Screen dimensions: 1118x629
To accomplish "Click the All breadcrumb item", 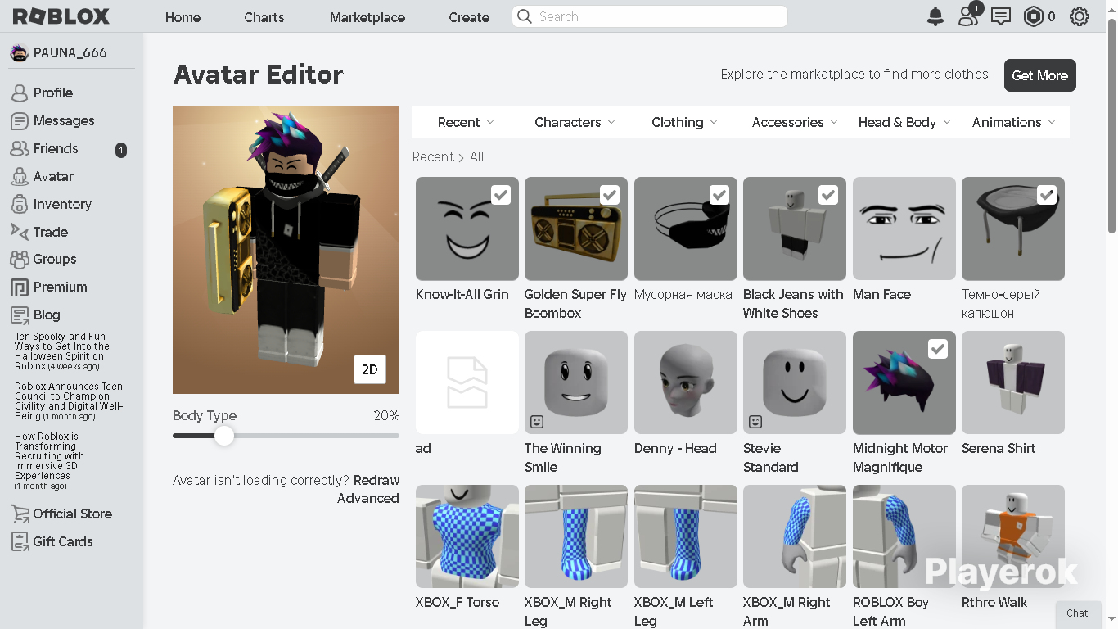I will click(476, 156).
